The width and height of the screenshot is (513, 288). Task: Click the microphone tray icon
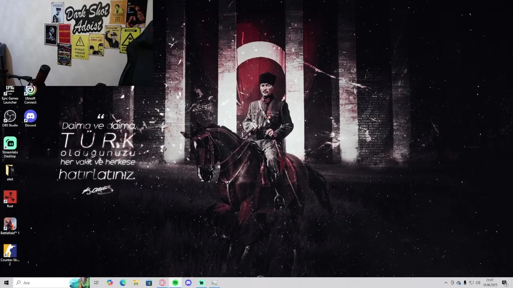click(x=465, y=283)
